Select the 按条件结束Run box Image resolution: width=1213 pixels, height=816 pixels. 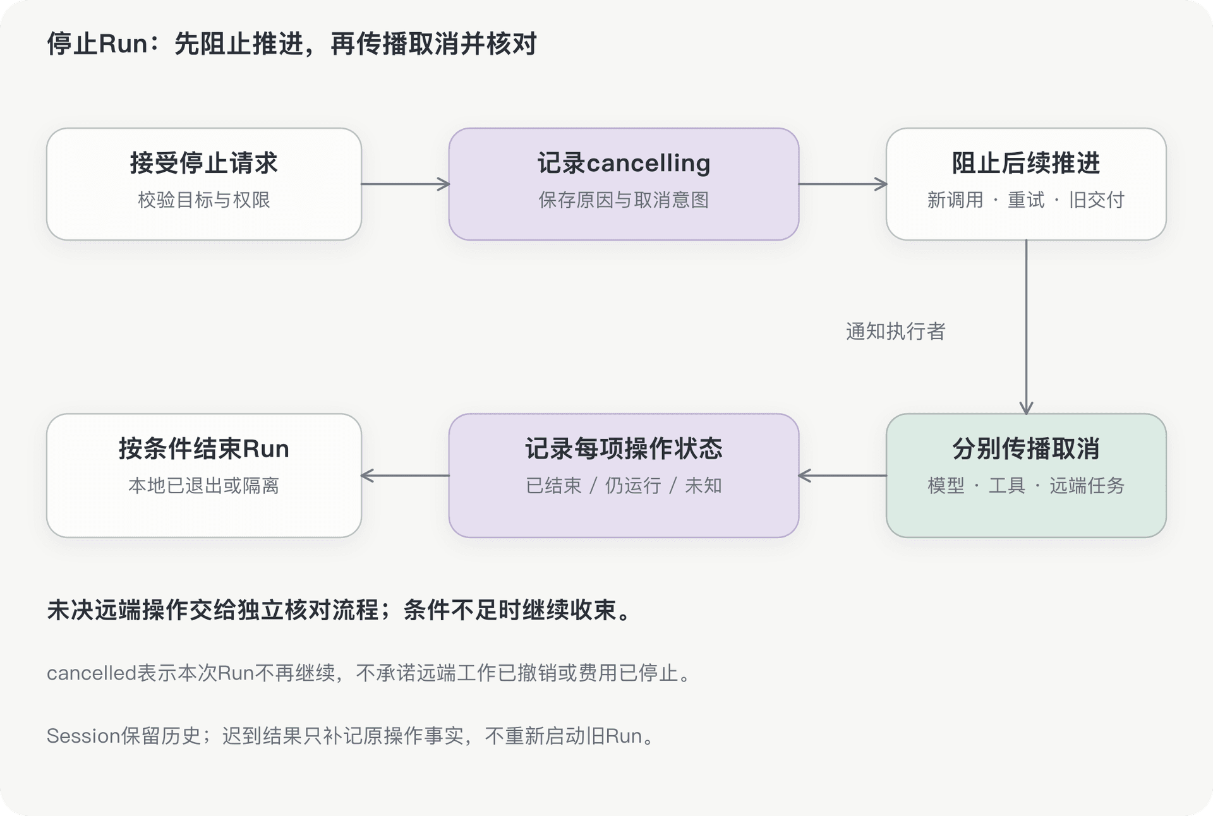[204, 476]
